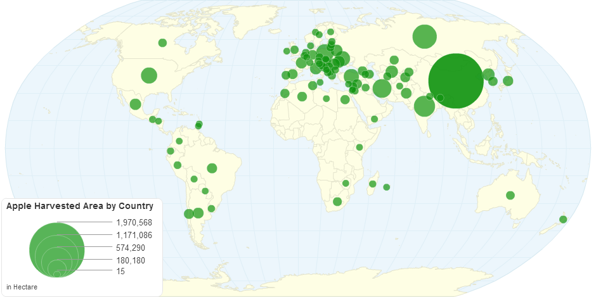Click the Peru bubble
Image resolution: width=596 pixels, height=297 pixels.
point(178,165)
